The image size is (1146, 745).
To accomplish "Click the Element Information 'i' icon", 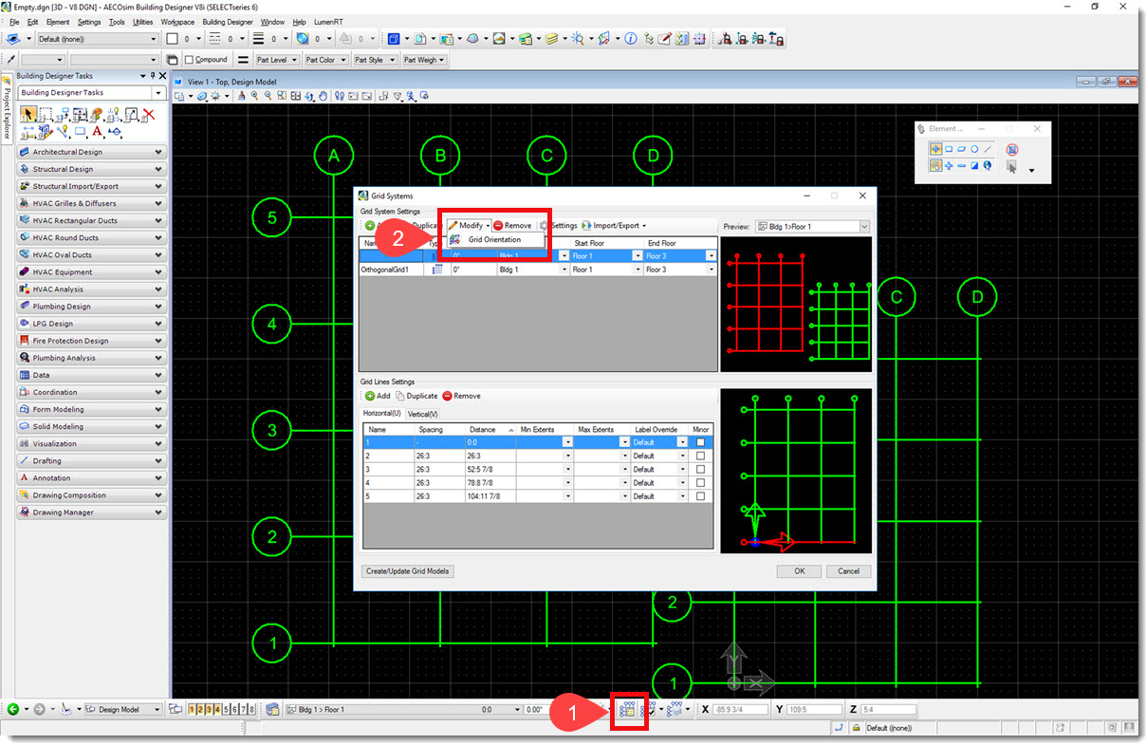I will coord(630,39).
